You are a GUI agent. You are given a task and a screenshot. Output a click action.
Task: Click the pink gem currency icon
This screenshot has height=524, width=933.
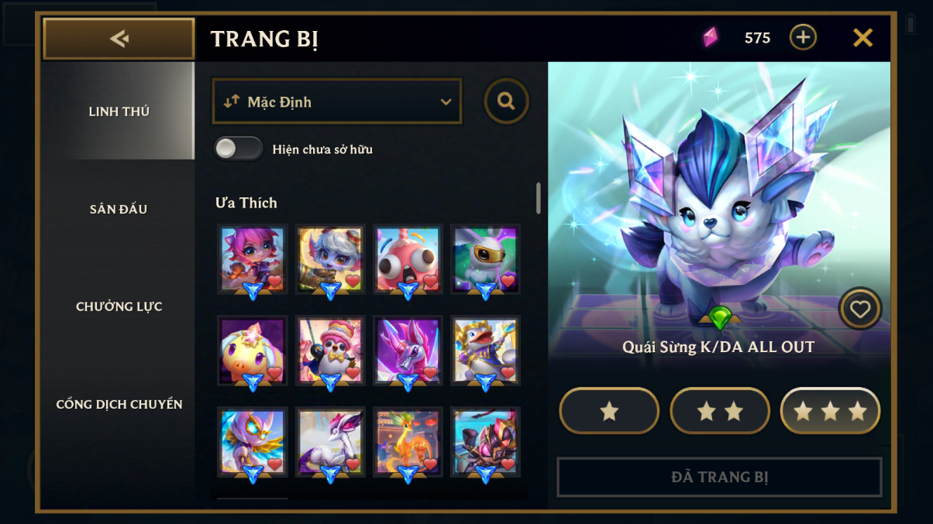[x=710, y=37]
